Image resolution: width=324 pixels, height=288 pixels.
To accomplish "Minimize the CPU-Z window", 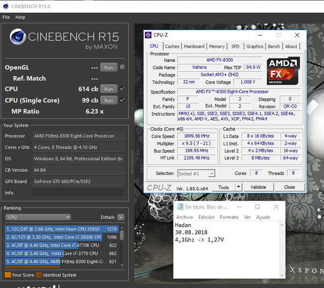I will pos(260,35).
